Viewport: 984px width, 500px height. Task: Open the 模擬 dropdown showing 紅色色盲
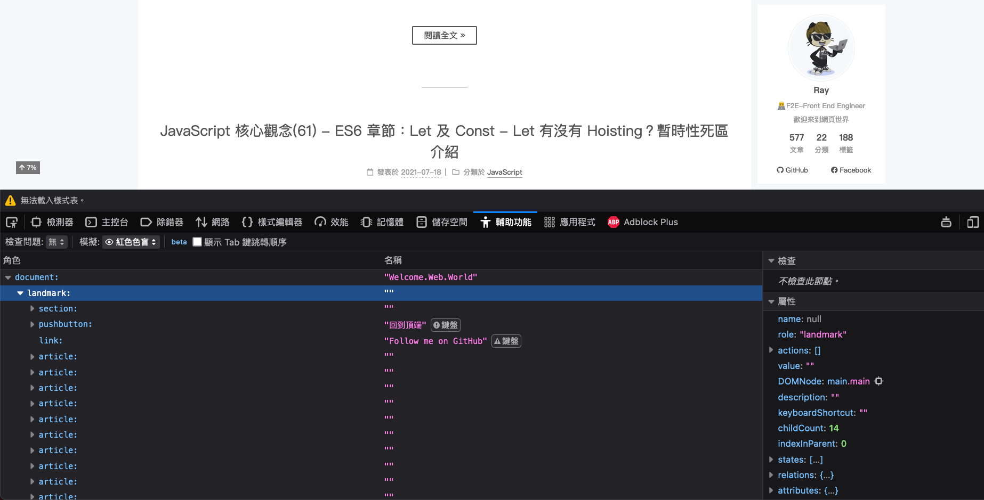click(131, 242)
